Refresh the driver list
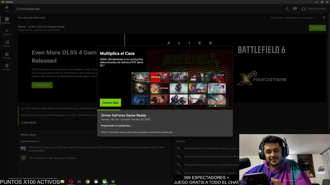Viewport: 330px width, 185px height. tap(324, 18)
